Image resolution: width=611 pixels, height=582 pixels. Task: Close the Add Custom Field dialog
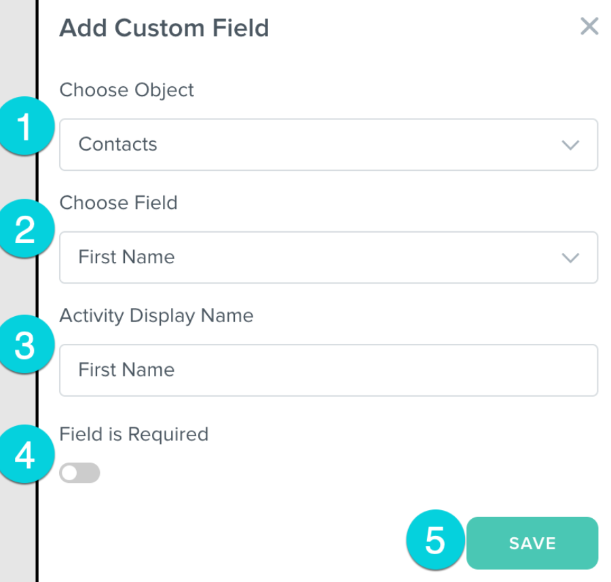589,26
